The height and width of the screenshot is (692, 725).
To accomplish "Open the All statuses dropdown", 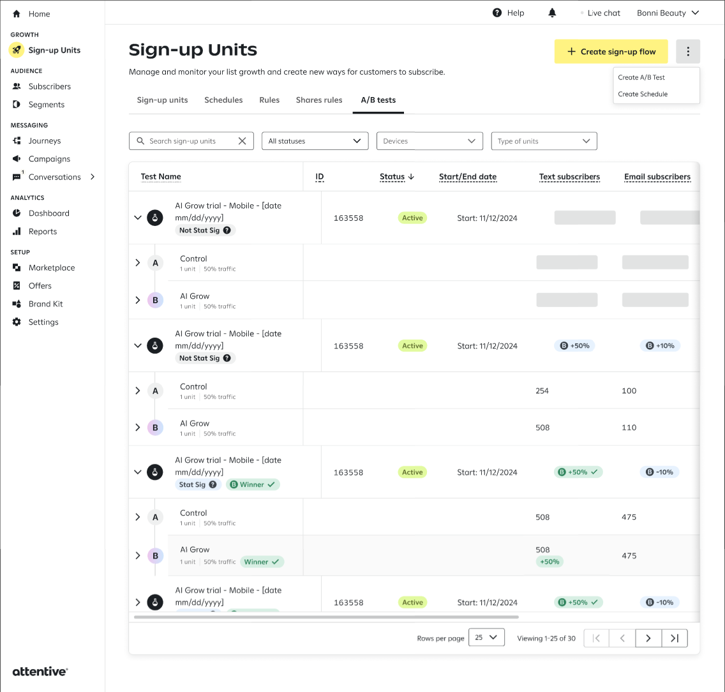I will (x=315, y=141).
